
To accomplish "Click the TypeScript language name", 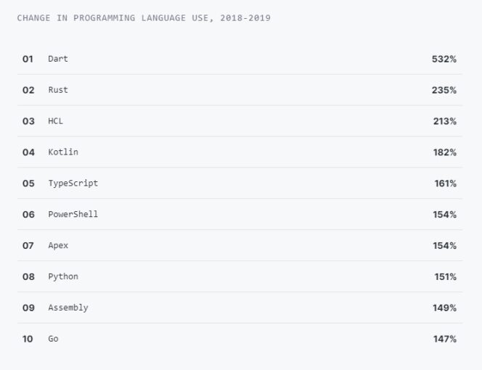I will (73, 184).
